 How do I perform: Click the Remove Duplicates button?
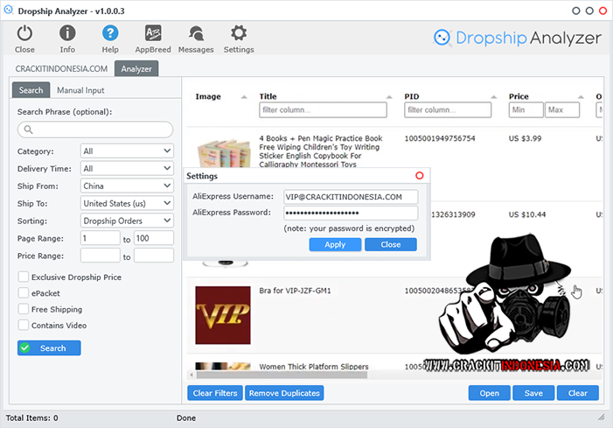(x=284, y=393)
